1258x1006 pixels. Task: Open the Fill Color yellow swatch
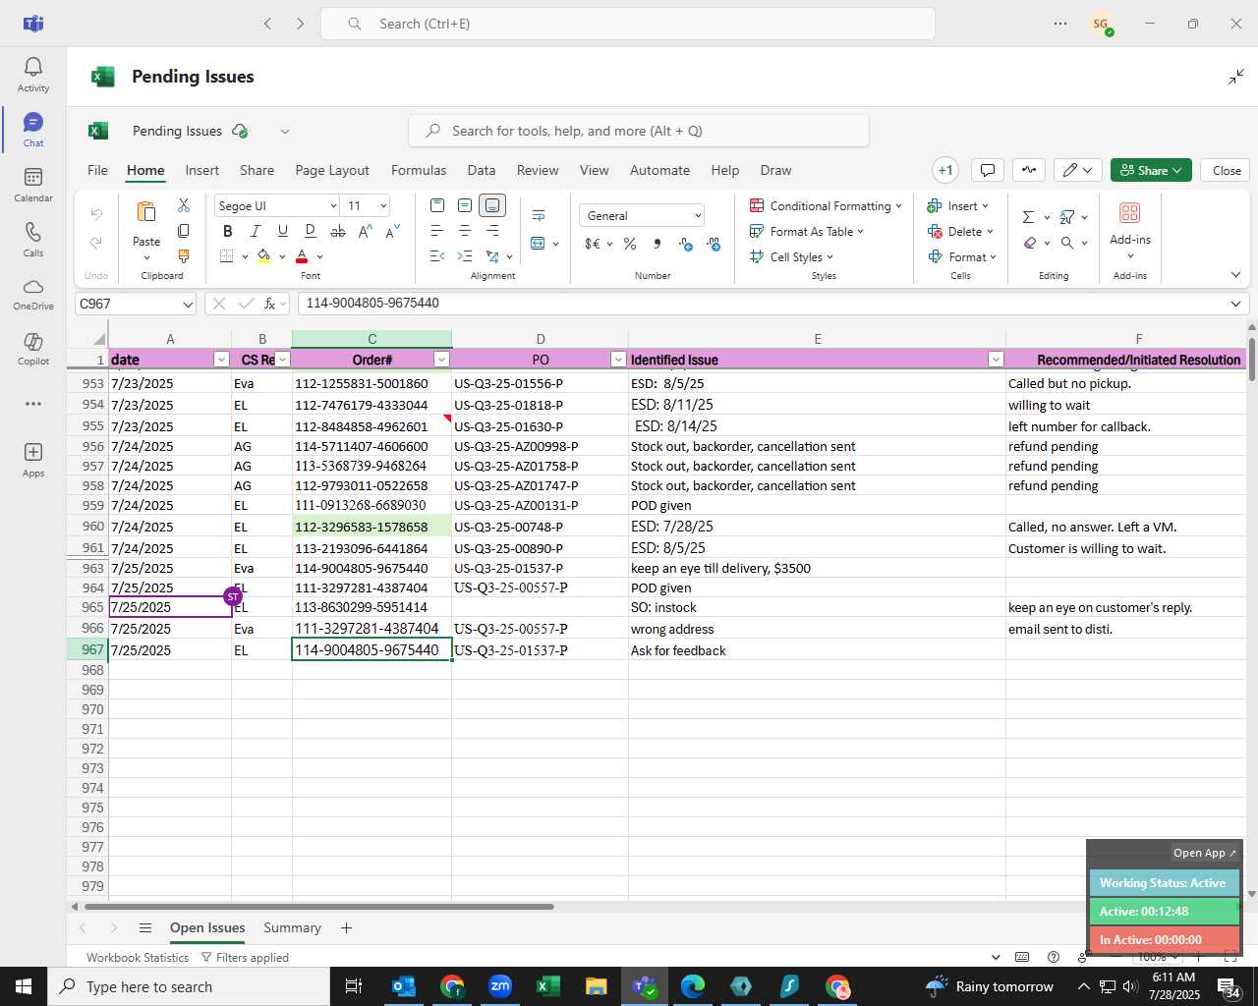[x=263, y=256]
